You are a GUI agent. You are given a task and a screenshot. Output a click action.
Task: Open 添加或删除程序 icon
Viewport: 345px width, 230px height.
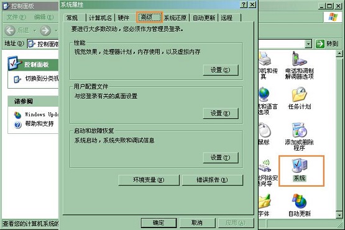point(299,136)
